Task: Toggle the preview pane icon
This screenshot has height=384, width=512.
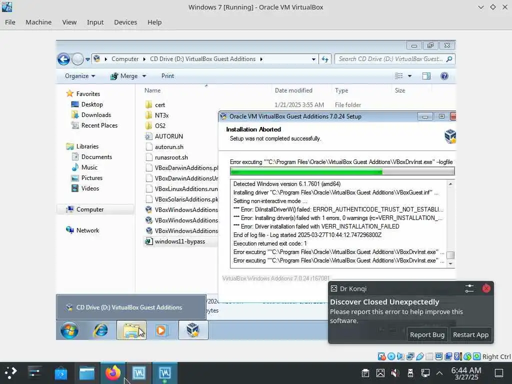Action: point(426,76)
